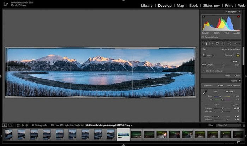This screenshot has width=247, height=146.
Task: Click the Temp value 5,550
Action: [x=237, y=96]
